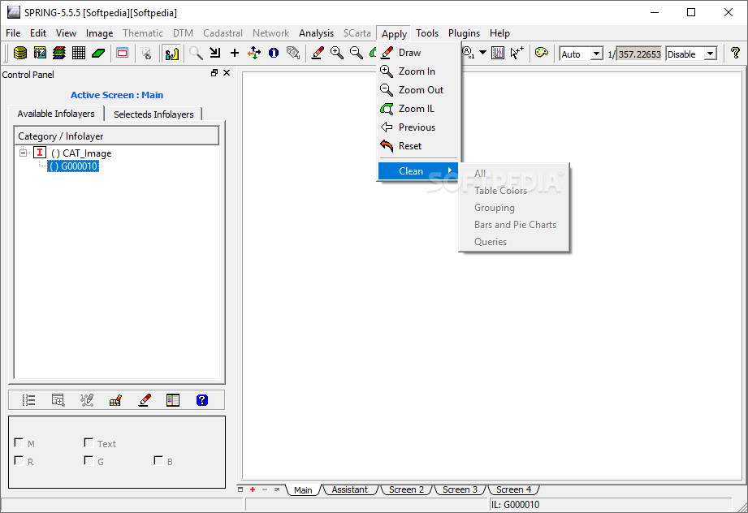Collapse the CAT_Image category tree node

tap(23, 153)
